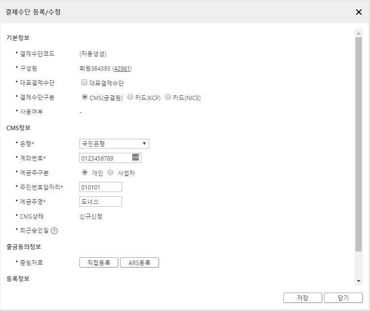Open the 국민은행 bank dropdown

(x=114, y=144)
